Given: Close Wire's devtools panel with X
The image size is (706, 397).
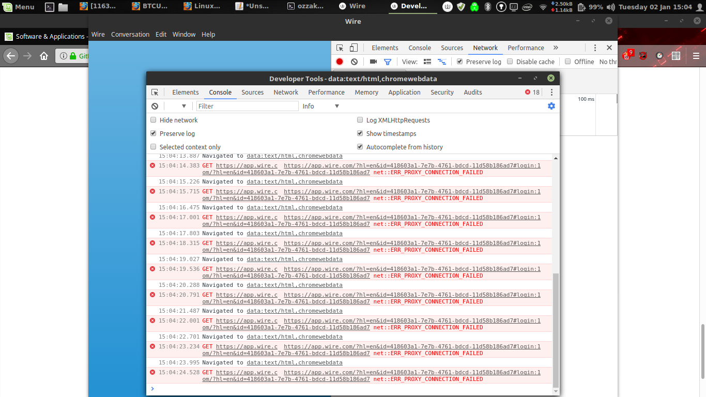Looking at the screenshot, I should click(609, 48).
